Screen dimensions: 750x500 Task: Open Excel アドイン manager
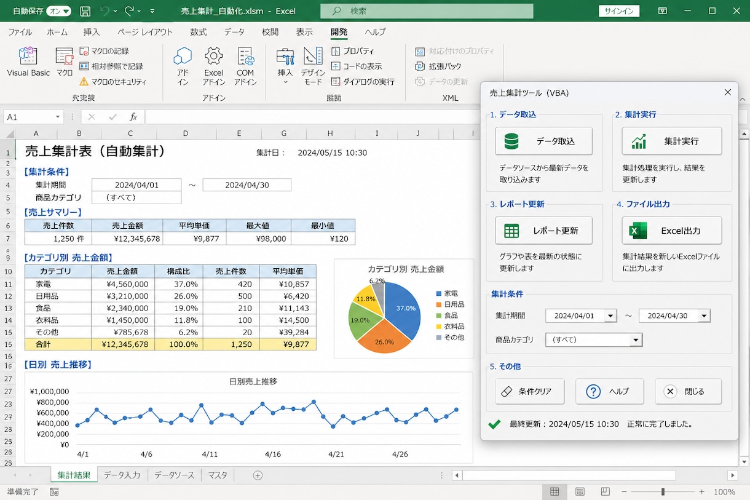pyautogui.click(x=214, y=66)
